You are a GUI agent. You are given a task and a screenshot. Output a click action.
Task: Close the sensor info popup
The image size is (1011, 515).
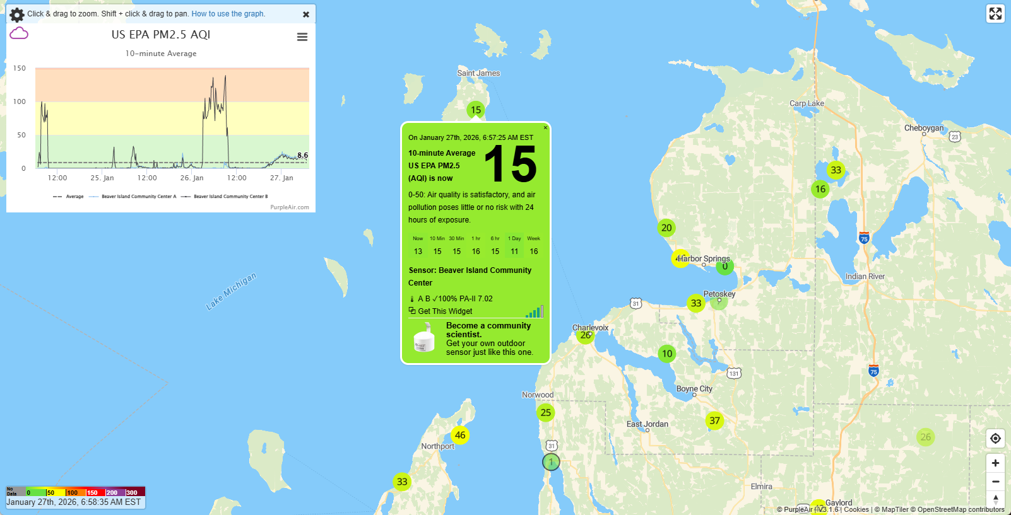[x=545, y=128]
